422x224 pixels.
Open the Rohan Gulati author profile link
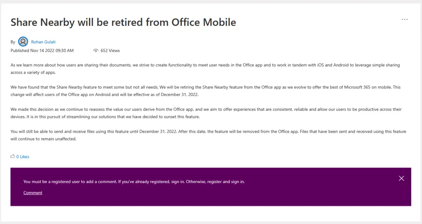point(44,42)
